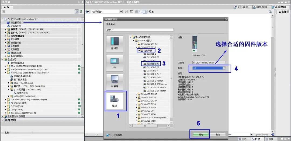Open the 版本 firmware version dropdown

224,68
